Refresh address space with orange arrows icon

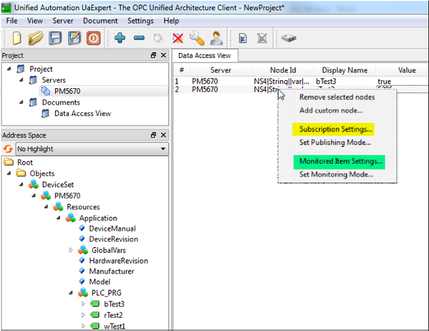point(8,149)
